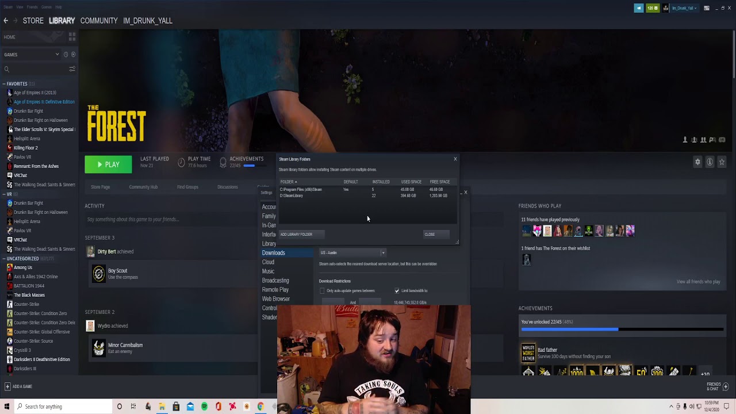Viewport: 736px width, 414px height.
Task: Uncheck Limit bandwidth to checkbox
Action: (x=397, y=291)
